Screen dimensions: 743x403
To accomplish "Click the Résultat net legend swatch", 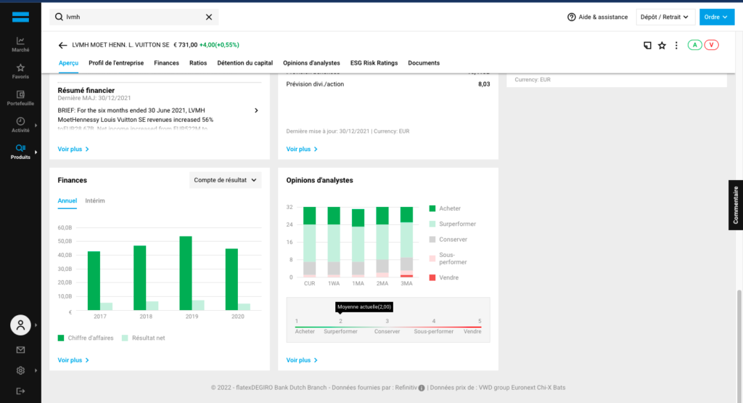I will (125, 338).
